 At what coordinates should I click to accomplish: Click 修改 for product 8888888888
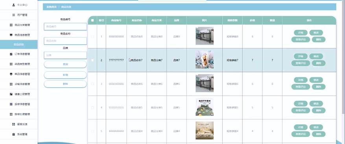coord(316,33)
